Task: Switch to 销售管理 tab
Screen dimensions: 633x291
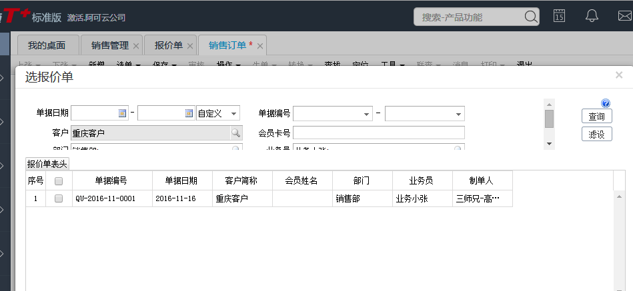Action: 110,45
